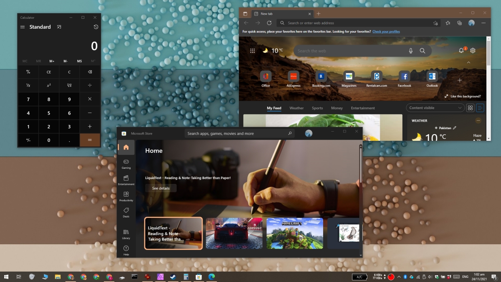Viewport: 501px width, 282px height.
Task: Switch to the Sports feed tab
Action: [x=317, y=108]
